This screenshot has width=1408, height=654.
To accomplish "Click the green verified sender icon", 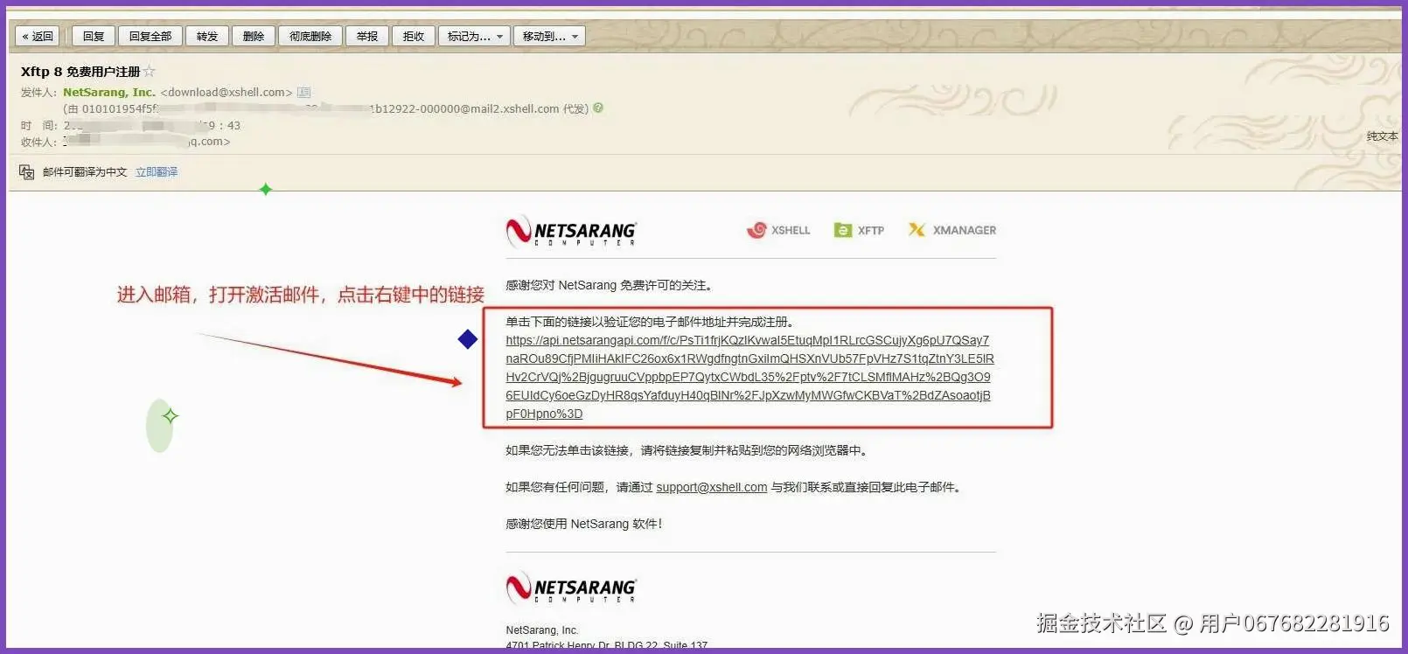I will tap(598, 108).
